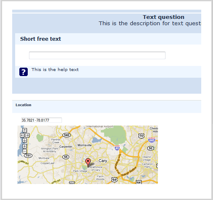Pan the map down with the arrow
The height and width of the screenshot is (200, 213).
pyautogui.click(x=25, y=140)
